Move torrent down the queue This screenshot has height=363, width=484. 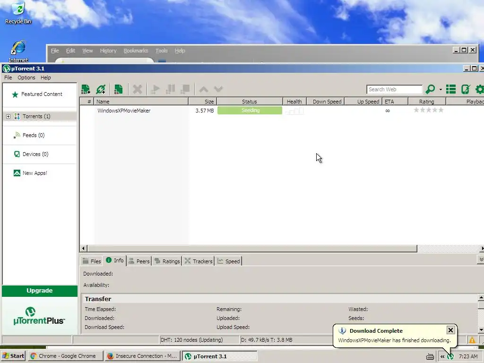218,89
